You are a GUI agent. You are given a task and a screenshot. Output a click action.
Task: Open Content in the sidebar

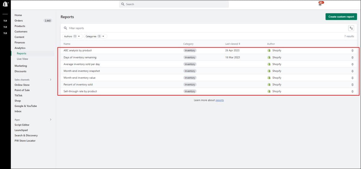19,37
